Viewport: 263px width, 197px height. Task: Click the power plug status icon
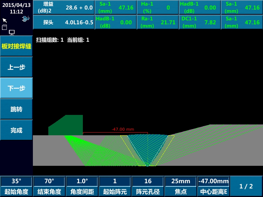pos(26,19)
